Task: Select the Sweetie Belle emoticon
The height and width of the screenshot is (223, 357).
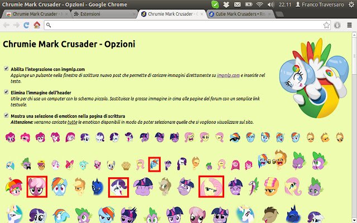Action: 55,165
